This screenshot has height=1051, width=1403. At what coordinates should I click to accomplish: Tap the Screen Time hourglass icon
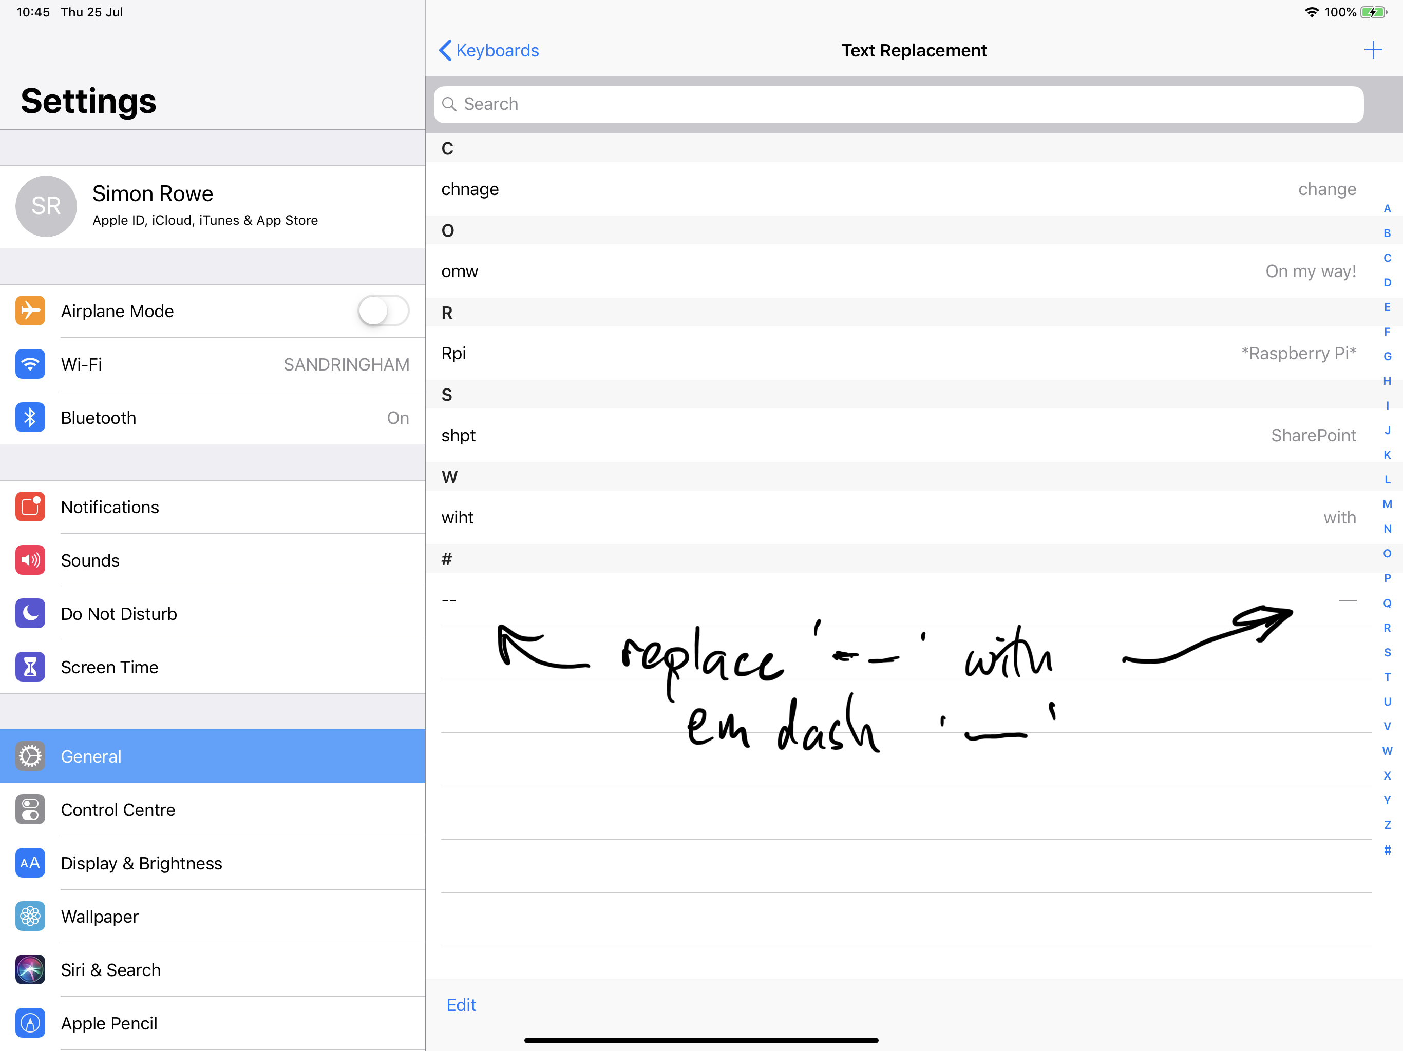point(30,667)
